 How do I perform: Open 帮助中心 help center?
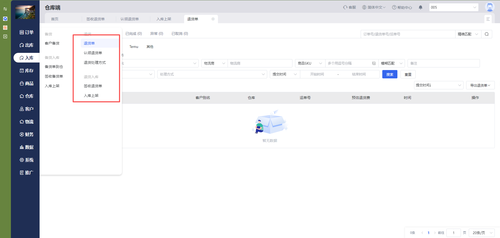click(x=402, y=7)
